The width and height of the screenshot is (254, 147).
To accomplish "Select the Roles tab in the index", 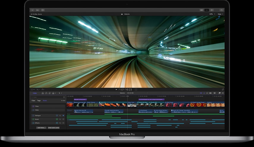I will (x=45, y=101).
